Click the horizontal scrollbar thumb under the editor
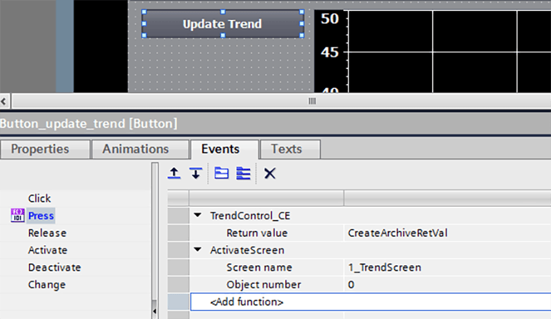 click(x=312, y=101)
